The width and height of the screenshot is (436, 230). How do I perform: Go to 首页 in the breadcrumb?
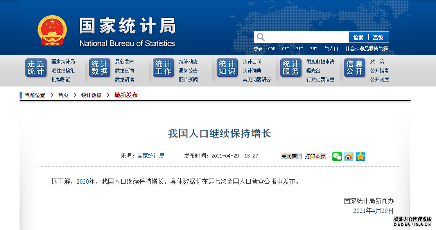(63, 95)
